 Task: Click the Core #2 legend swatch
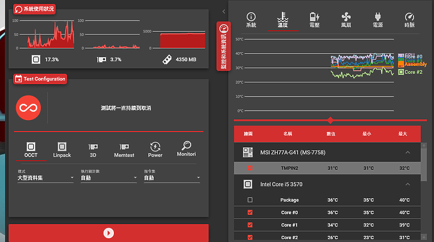(x=401, y=72)
